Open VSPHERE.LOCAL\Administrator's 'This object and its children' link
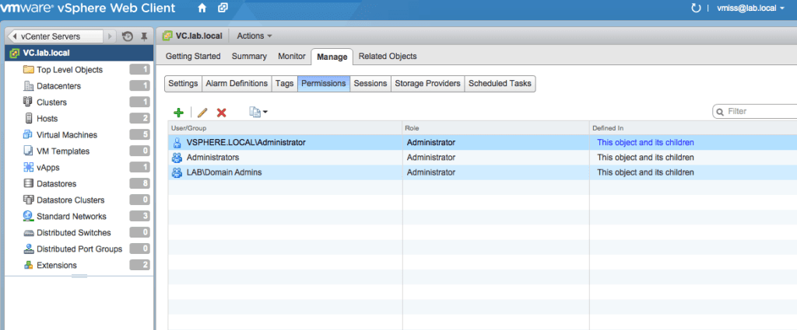This screenshot has height=330, width=797. (x=645, y=142)
